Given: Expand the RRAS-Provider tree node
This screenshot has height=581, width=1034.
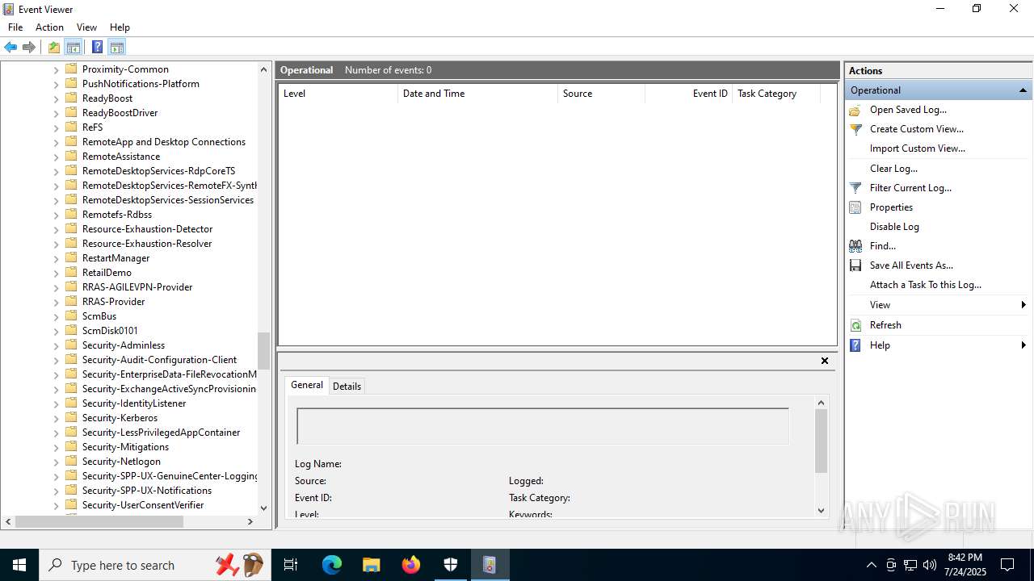Looking at the screenshot, I should pyautogui.click(x=57, y=302).
